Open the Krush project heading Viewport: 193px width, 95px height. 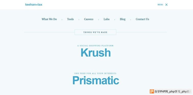tap(96, 53)
